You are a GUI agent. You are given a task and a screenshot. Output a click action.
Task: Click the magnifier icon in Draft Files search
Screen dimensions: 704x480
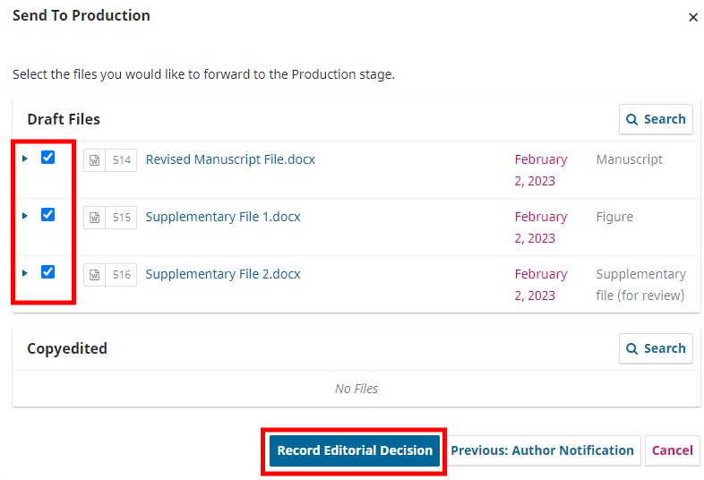tap(632, 119)
